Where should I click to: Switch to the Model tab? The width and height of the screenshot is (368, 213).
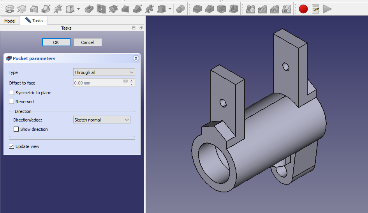(10, 21)
